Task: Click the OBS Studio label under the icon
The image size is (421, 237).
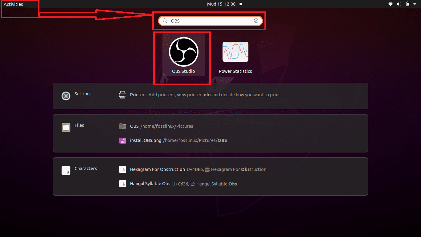Action: [183, 71]
